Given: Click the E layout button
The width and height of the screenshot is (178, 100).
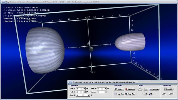Looking at the screenshot, I should click(140, 89).
